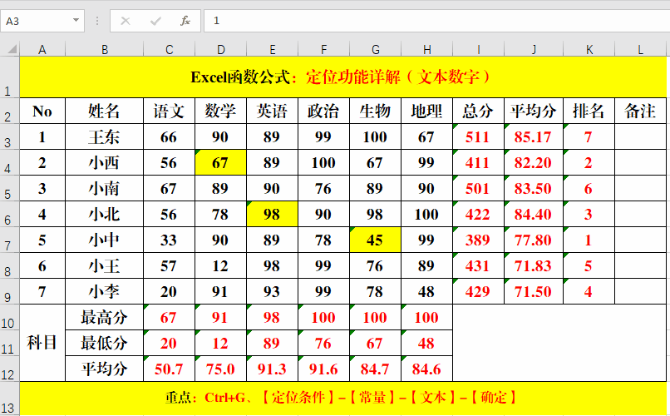Expand the Name Box dropdown arrow
Image resolution: width=670 pixels, height=416 pixels.
[x=76, y=21]
